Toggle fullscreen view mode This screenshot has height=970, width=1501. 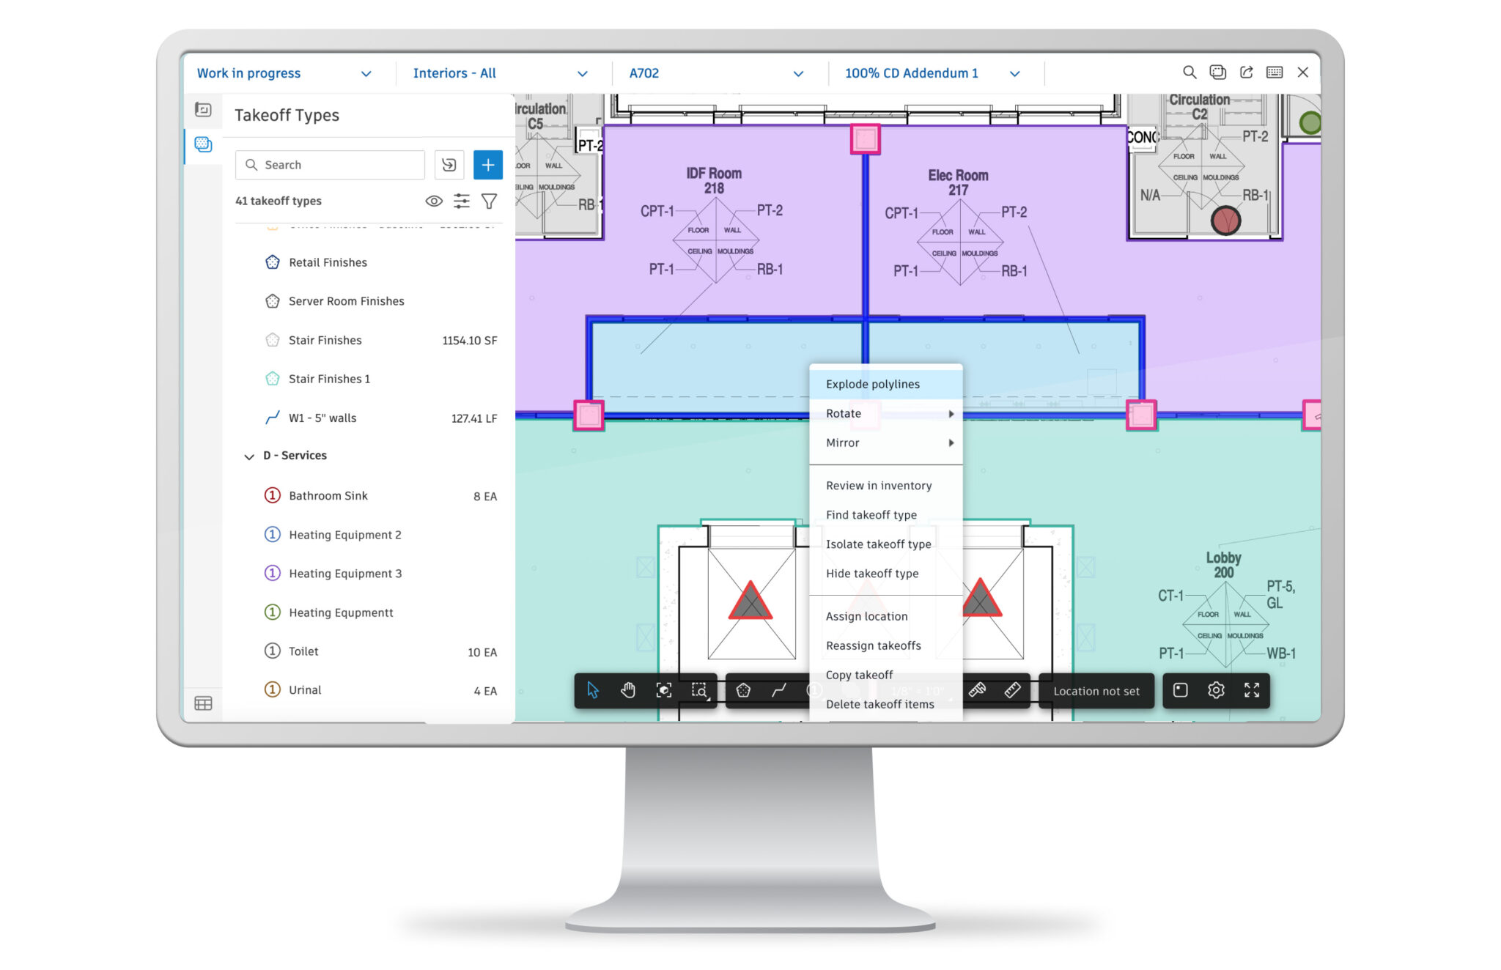click(1252, 690)
